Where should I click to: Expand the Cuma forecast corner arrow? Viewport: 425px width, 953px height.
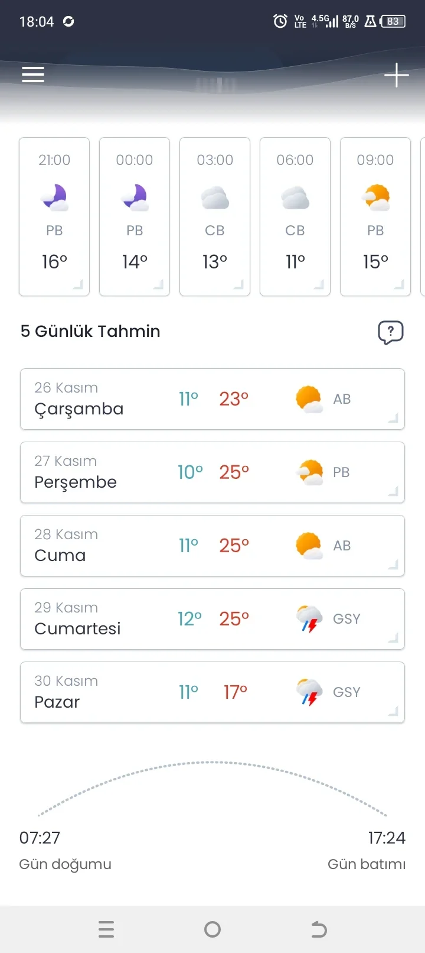click(393, 565)
